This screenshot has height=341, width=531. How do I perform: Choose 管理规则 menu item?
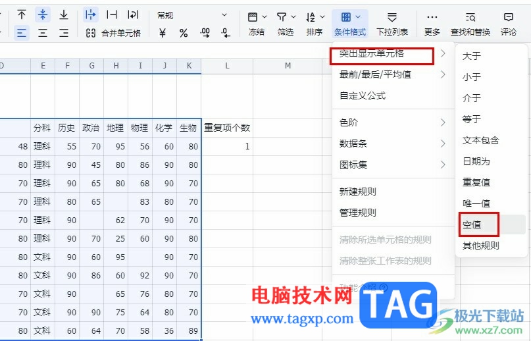pyautogui.click(x=393, y=213)
